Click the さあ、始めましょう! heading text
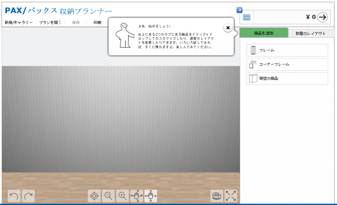Viewport: 337px width, 205px height. click(x=154, y=26)
